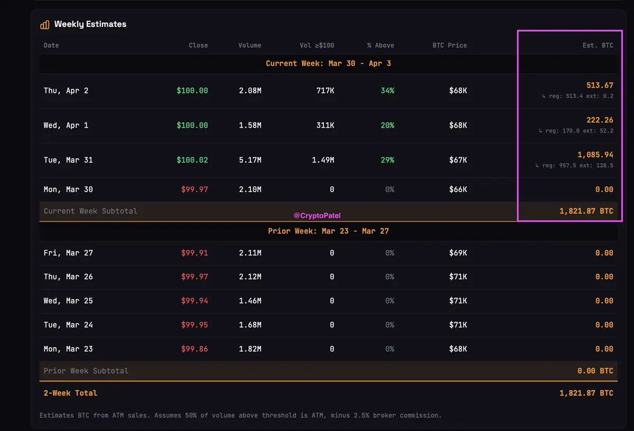634x431 pixels.
Task: Click the $99.86 close price
Action: 194,349
